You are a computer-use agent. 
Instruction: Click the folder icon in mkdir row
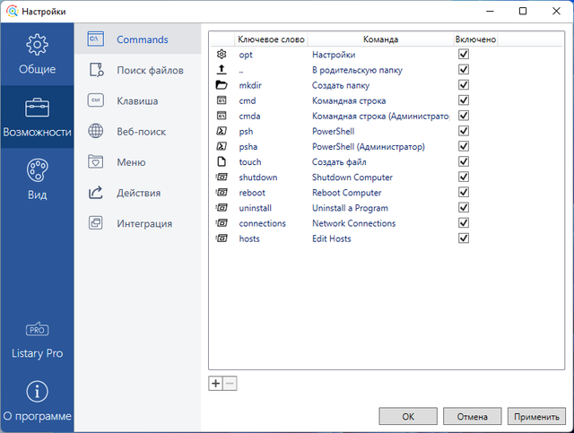(222, 85)
